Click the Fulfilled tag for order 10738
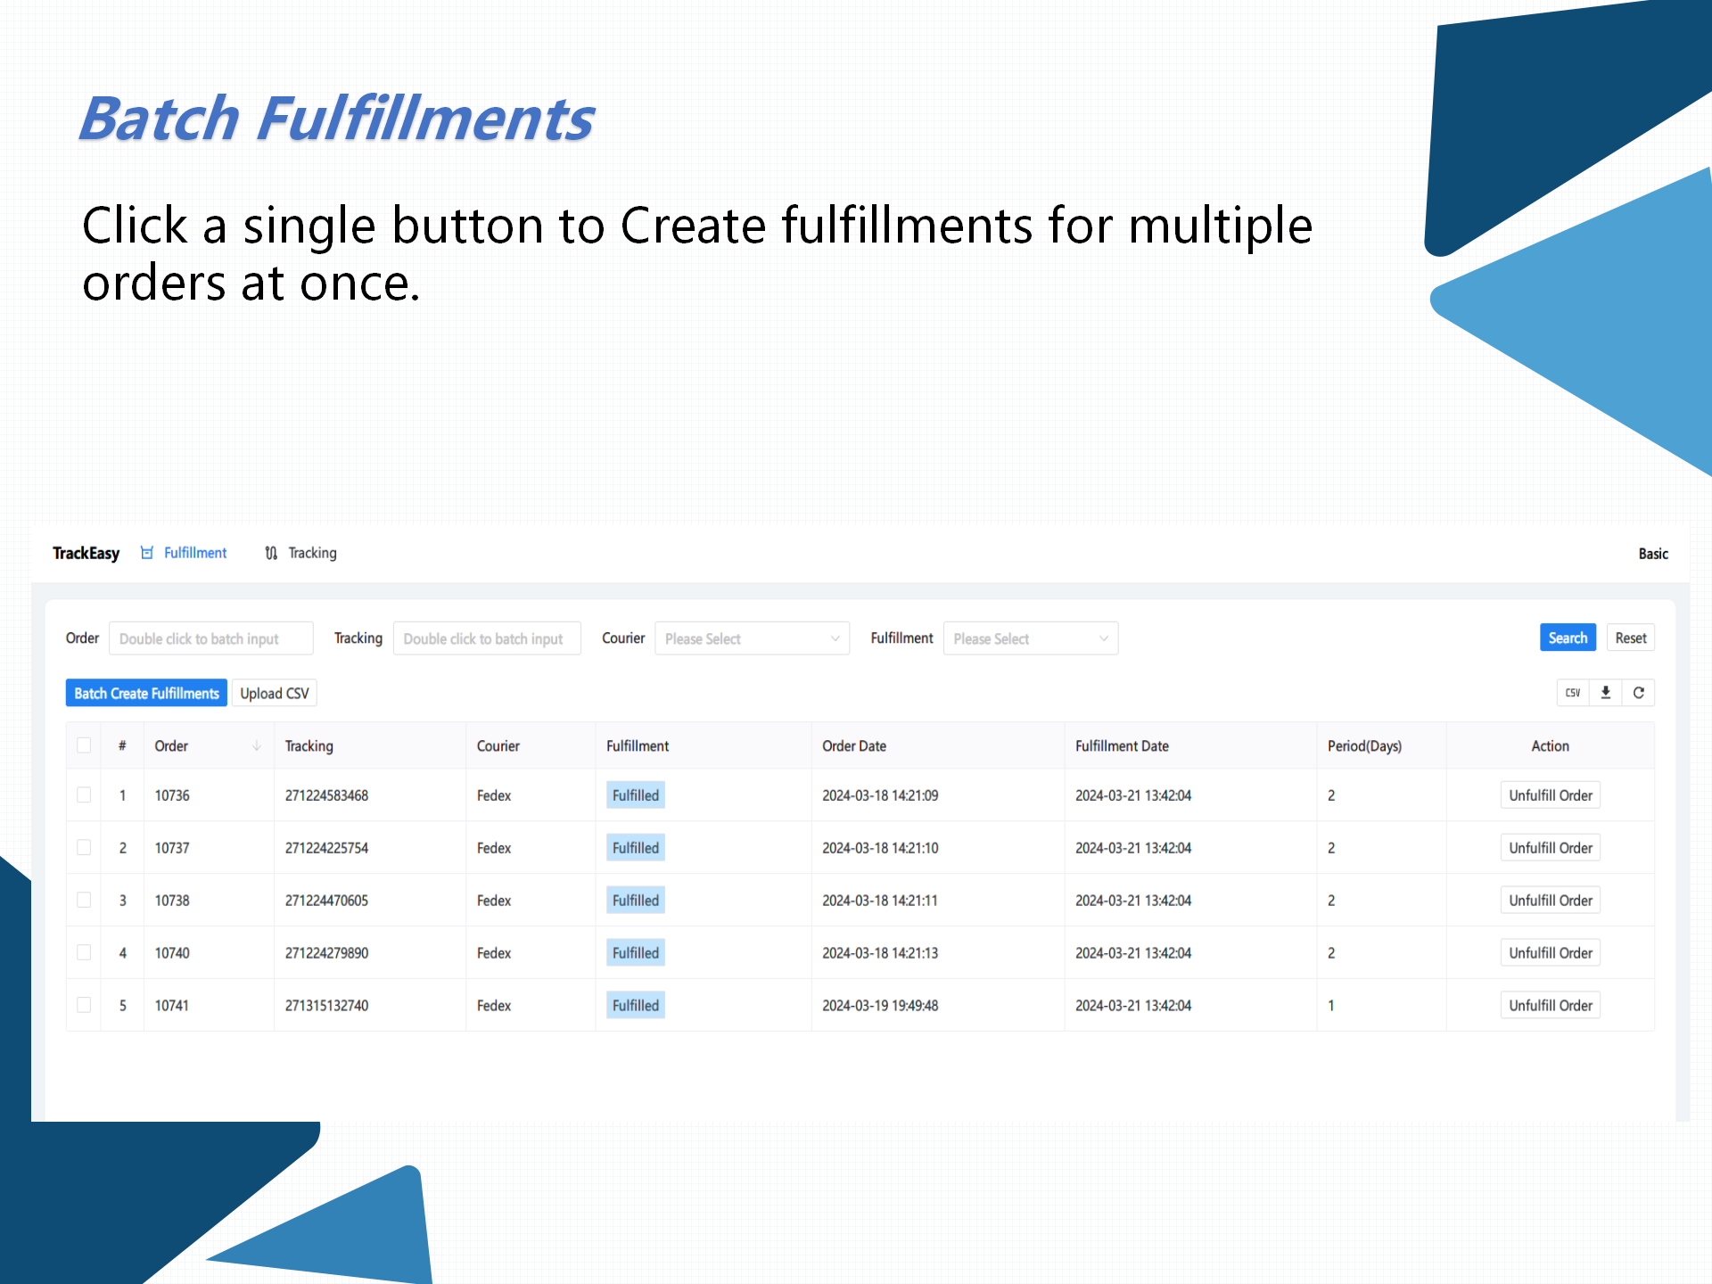Viewport: 1712px width, 1284px height. pyautogui.click(x=636, y=901)
